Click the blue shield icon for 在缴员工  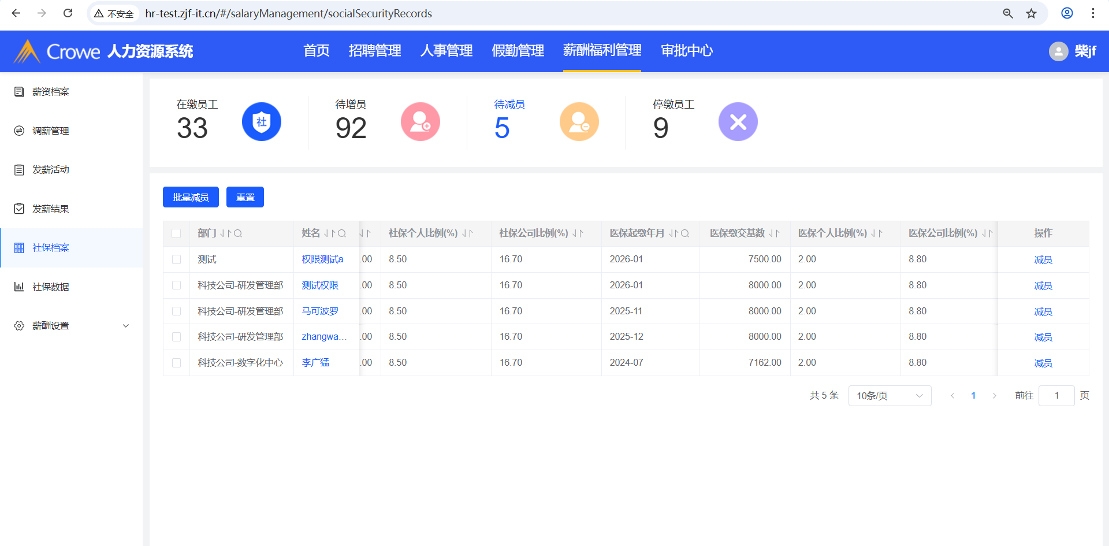pyautogui.click(x=261, y=122)
